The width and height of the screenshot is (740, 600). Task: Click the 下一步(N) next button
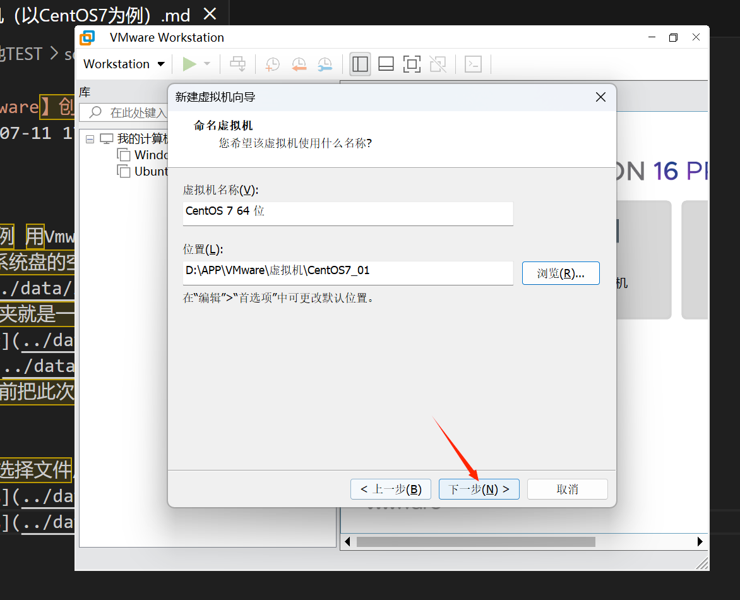tap(479, 489)
